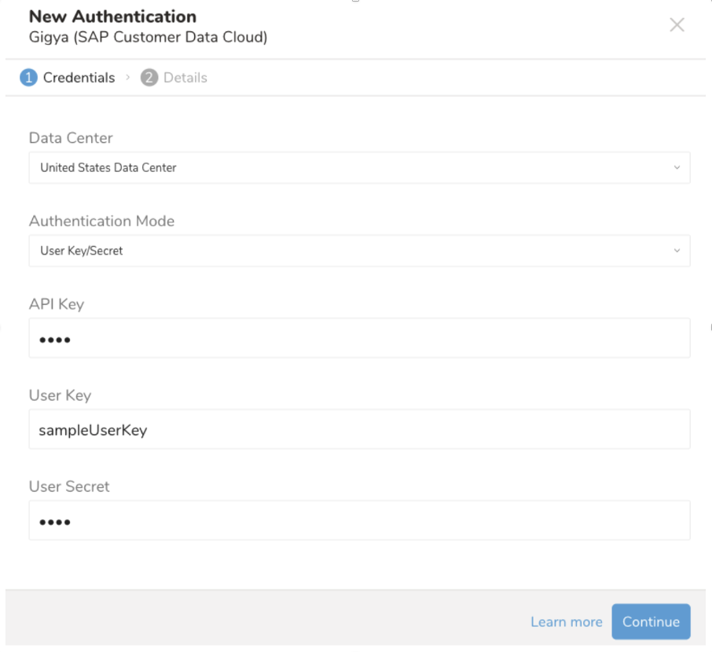712x652 pixels.
Task: Close the New Authentication dialog
Action: click(677, 25)
